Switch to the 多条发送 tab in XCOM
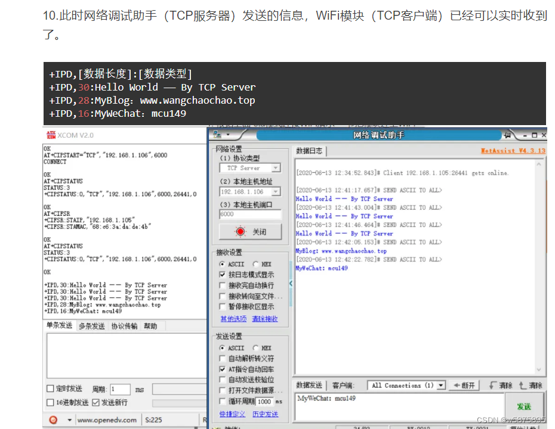555x429 pixels. click(92, 326)
